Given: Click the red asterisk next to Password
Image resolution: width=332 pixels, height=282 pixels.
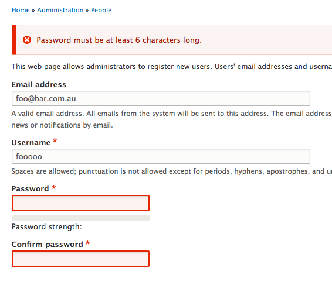Looking at the screenshot, I should point(53,187).
